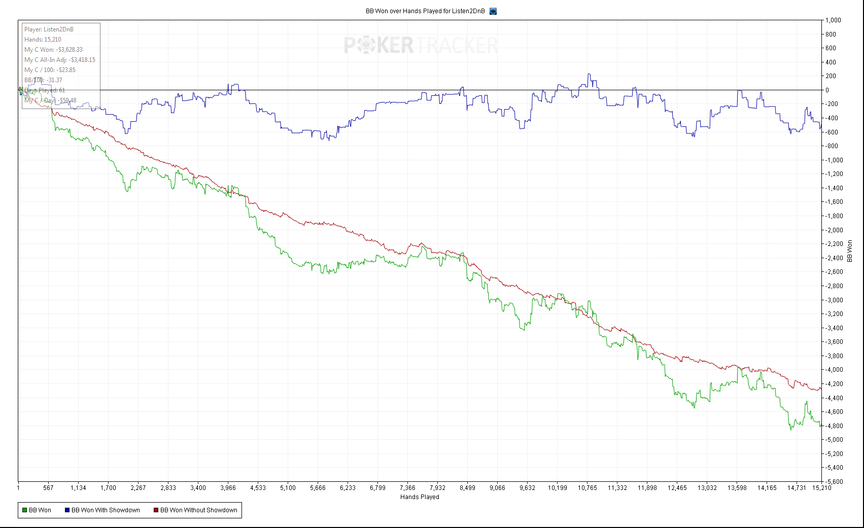
Task: Click the 7,366 tick on the x-axis
Action: 407,488
